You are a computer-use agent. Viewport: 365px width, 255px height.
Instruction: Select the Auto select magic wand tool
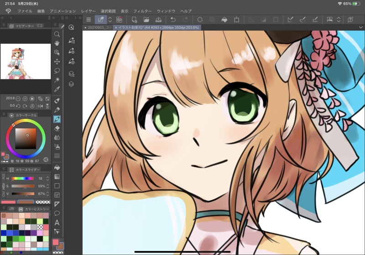[57, 80]
